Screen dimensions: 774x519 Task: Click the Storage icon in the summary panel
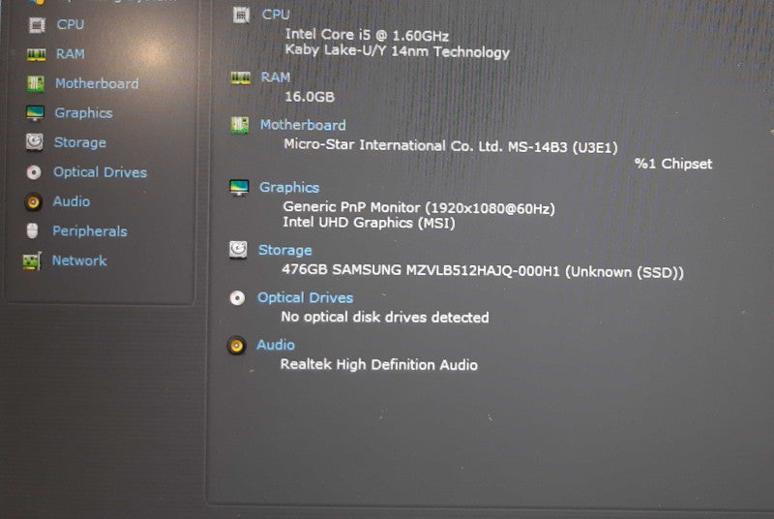238,250
